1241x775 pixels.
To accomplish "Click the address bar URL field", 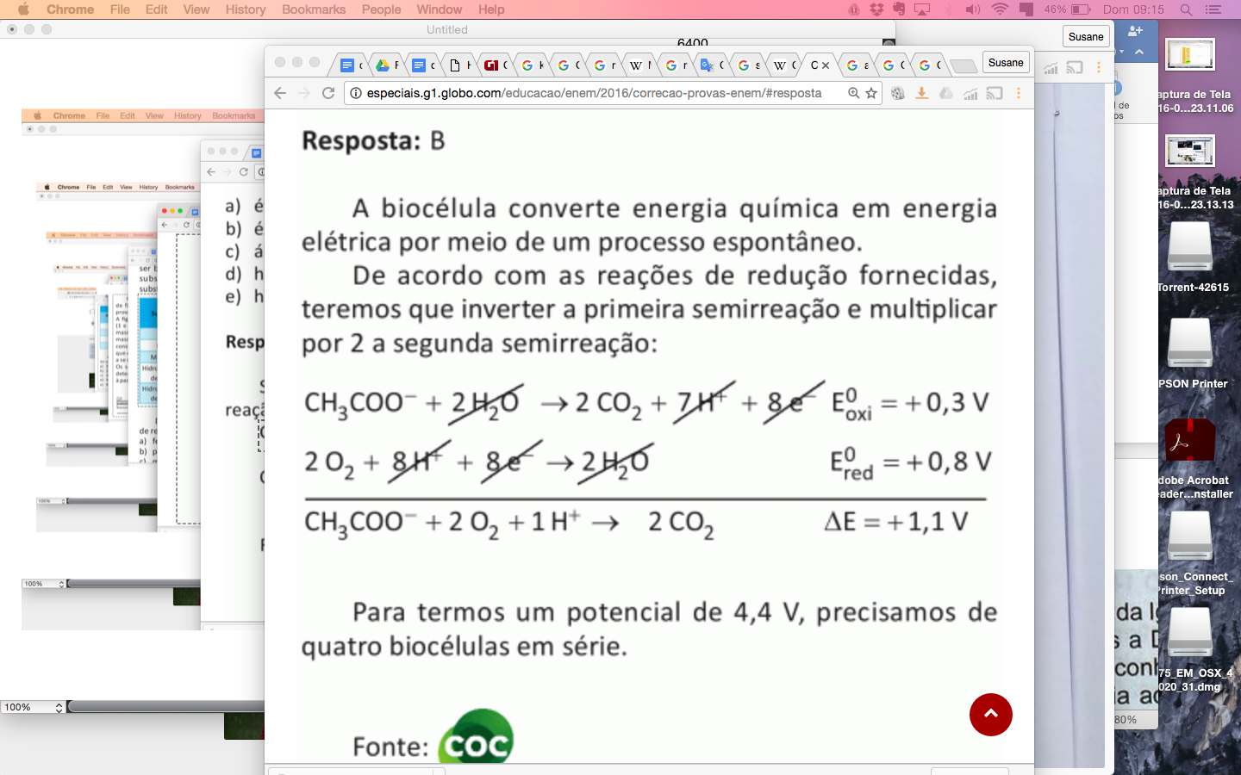I will [x=595, y=93].
